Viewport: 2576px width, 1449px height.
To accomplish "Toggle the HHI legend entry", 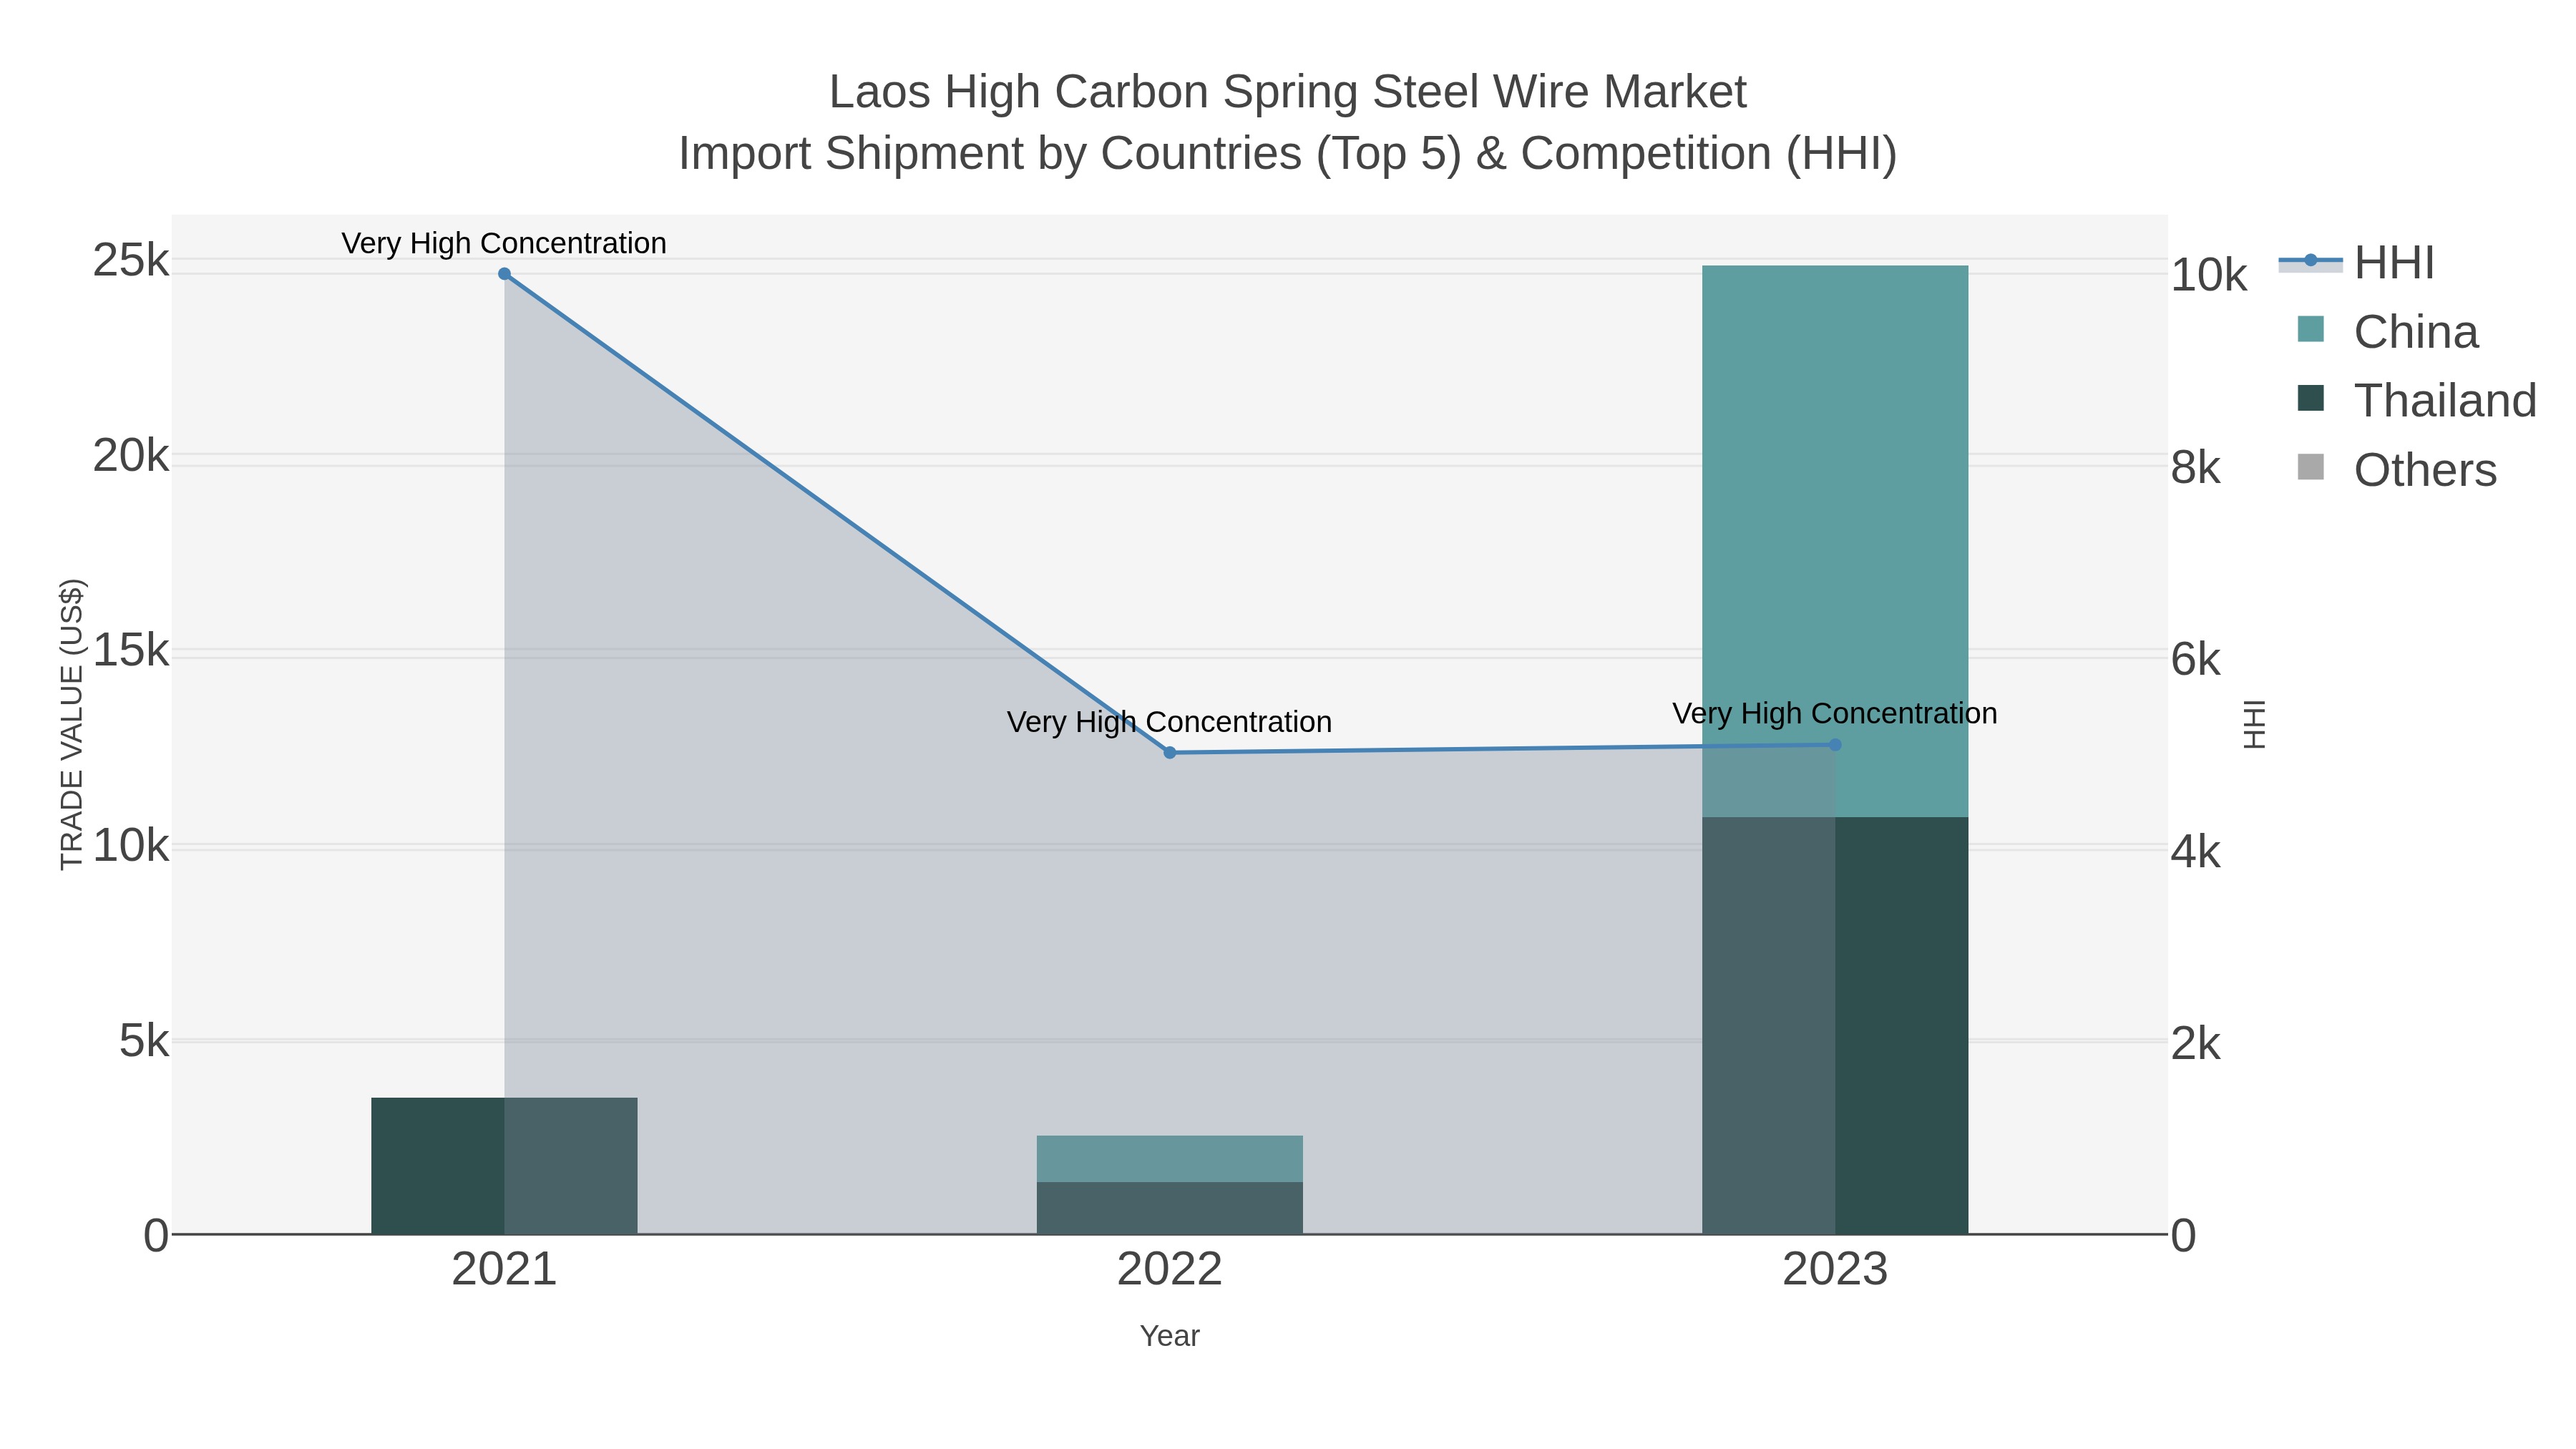I will pos(2357,262).
